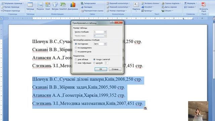Screen dimensions: 215x121
Task: Click the Число столбцов input field
Action: click(x=99, y=32)
